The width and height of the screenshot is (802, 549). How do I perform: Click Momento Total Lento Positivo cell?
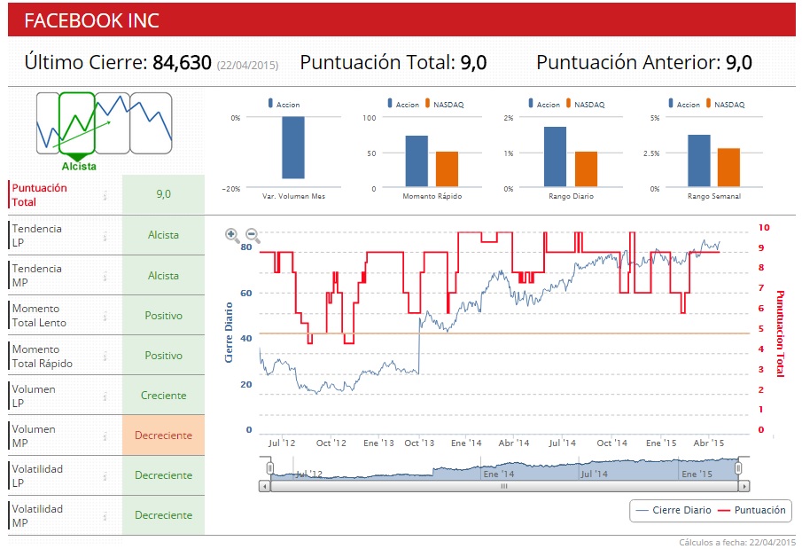(164, 316)
